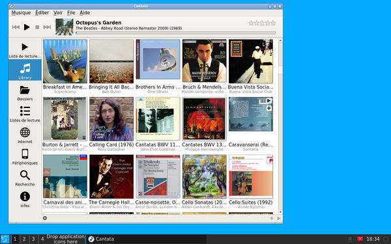The height and width of the screenshot is (244, 391).
Task: Switch to workspace 4 in taskbar
Action: (42, 239)
